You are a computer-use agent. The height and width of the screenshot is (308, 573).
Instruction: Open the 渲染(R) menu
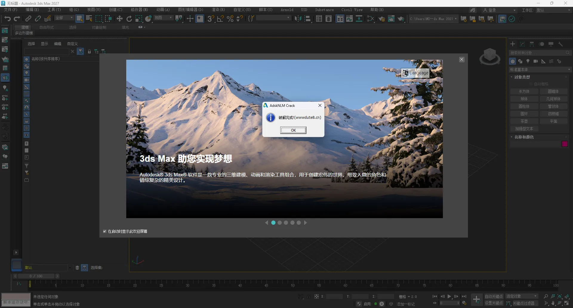click(218, 10)
